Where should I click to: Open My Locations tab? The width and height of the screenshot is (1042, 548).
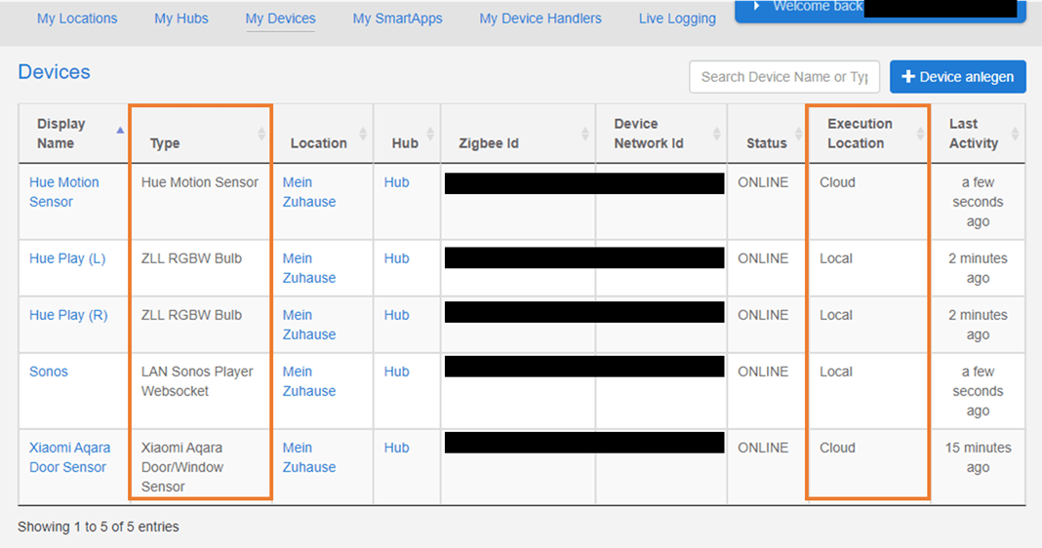77,19
